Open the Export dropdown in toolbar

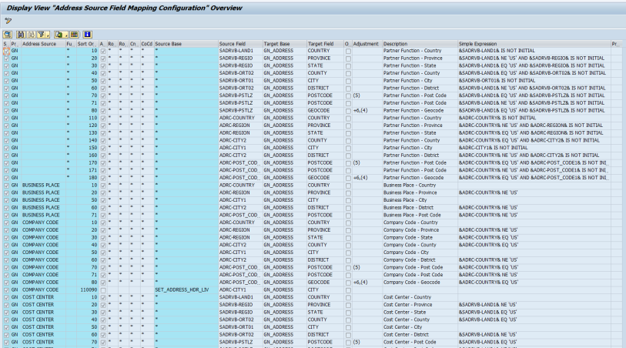(60, 35)
